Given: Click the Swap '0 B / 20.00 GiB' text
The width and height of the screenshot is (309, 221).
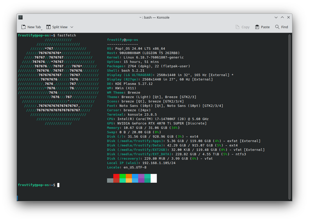Looking at the screenshot, I should point(135,132).
